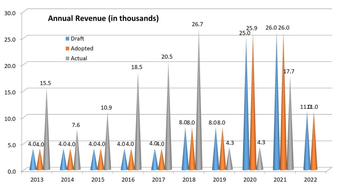
Task: Click the 2022 x-axis label
Action: 310,179
